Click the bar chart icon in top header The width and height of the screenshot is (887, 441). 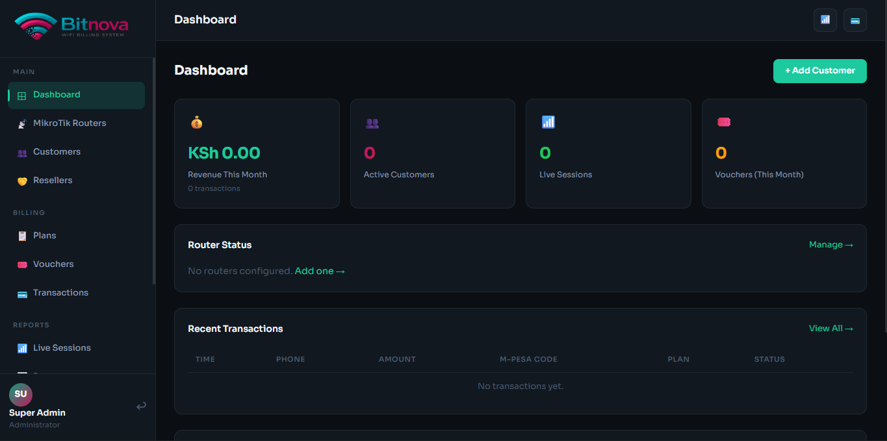point(825,20)
